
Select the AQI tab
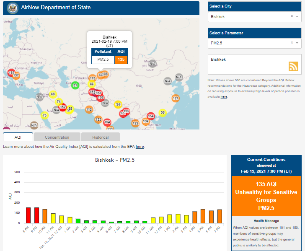coord(18,137)
